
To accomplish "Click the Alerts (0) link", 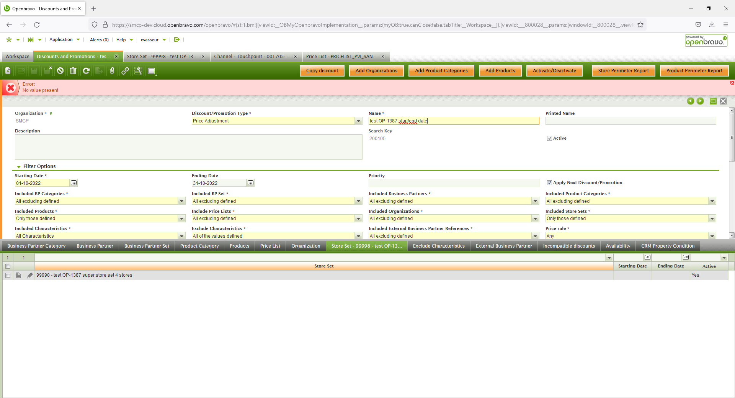I will (x=99, y=40).
